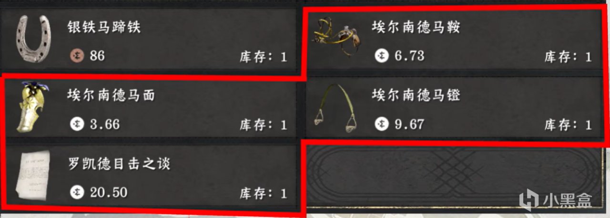The width and height of the screenshot is (610, 218).
Task: Select the 埃尔南德马鞍 item name
Action: [x=416, y=27]
